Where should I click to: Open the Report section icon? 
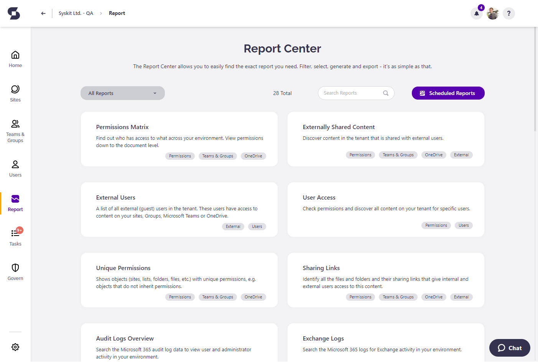click(15, 202)
